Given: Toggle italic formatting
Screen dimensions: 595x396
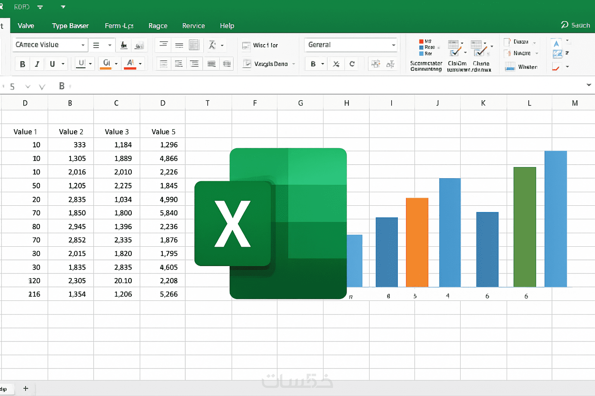Looking at the screenshot, I should [x=37, y=64].
